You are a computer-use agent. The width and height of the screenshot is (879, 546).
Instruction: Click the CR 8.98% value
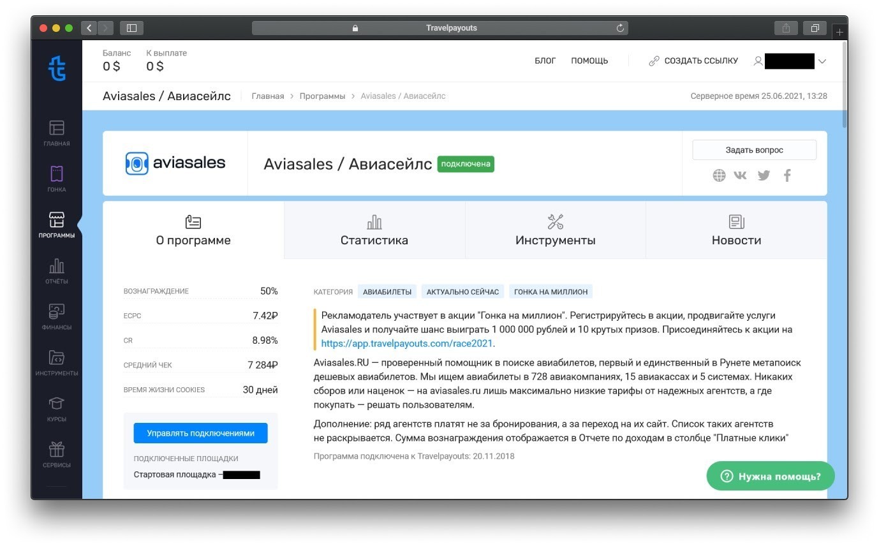(x=265, y=341)
